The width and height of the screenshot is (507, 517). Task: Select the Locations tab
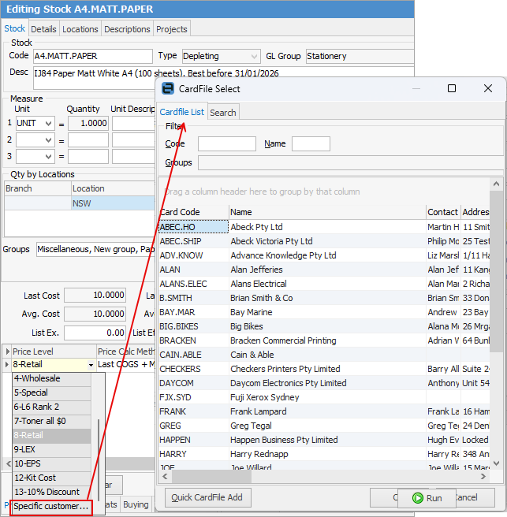coord(80,29)
